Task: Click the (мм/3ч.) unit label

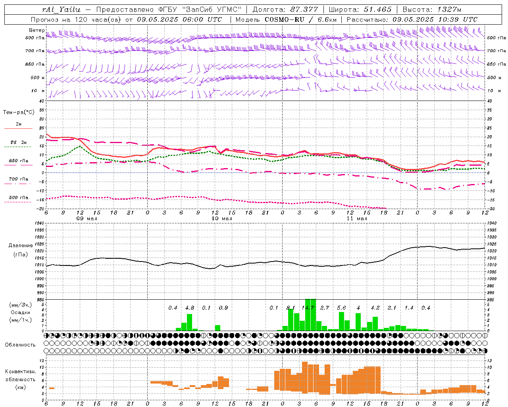Action: tap(21, 305)
